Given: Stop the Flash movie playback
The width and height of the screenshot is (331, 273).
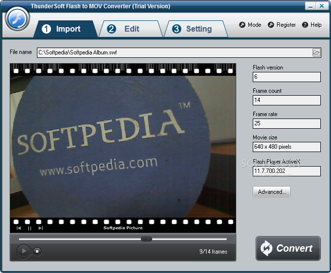Looking at the screenshot, I should click(x=37, y=251).
